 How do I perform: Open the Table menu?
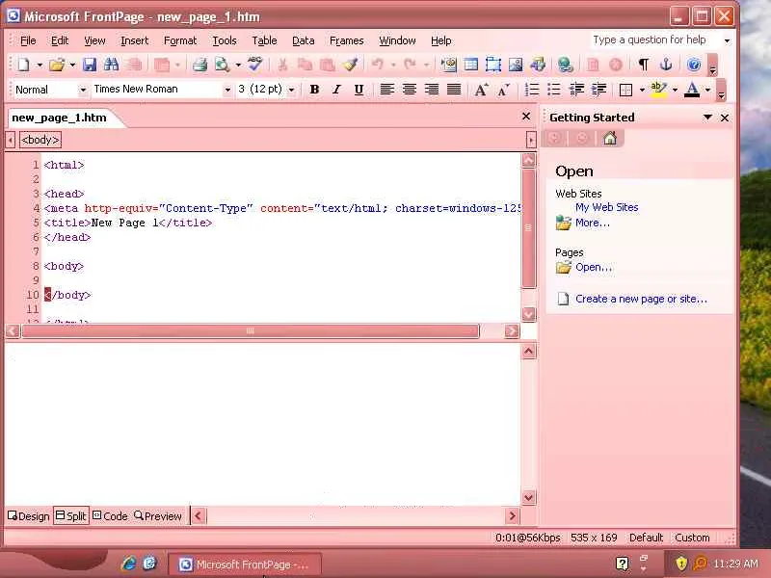pyautogui.click(x=264, y=40)
